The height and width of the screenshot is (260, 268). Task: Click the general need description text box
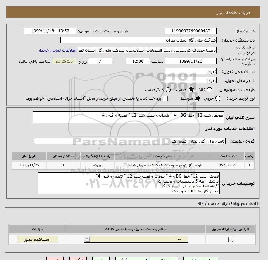tap(128, 117)
